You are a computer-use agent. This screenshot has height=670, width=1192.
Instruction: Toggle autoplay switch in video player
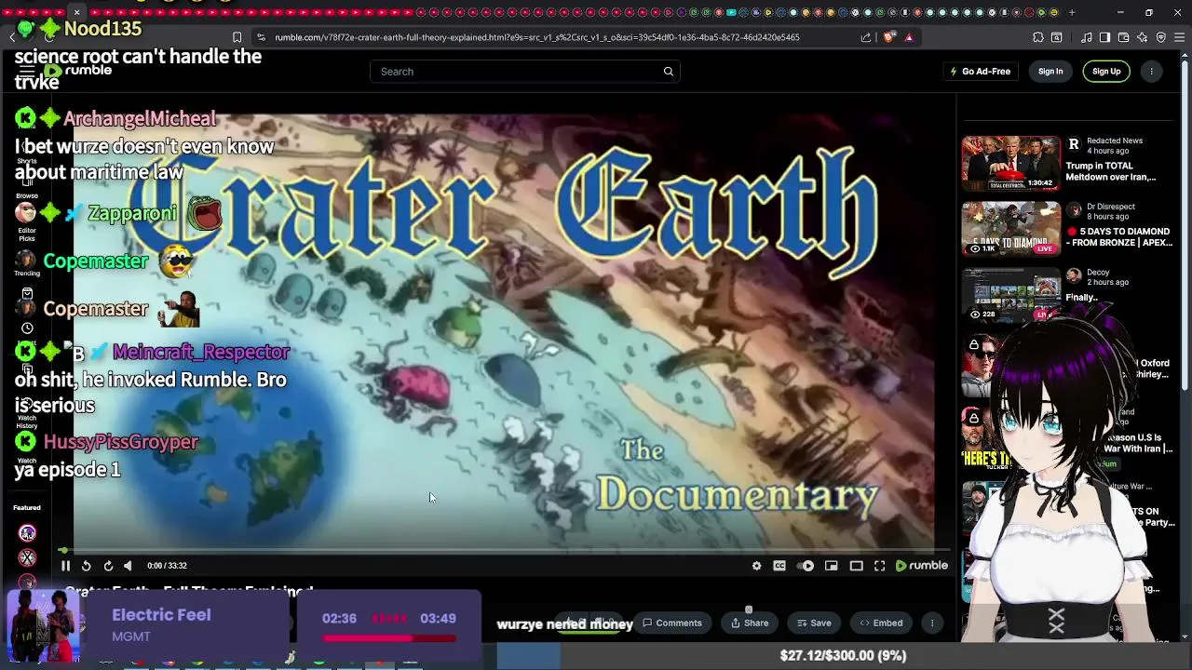[x=807, y=566]
